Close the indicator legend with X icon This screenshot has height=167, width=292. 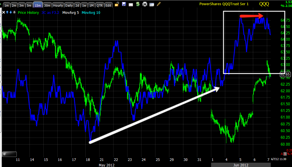pyautogui.click(x=3, y=12)
